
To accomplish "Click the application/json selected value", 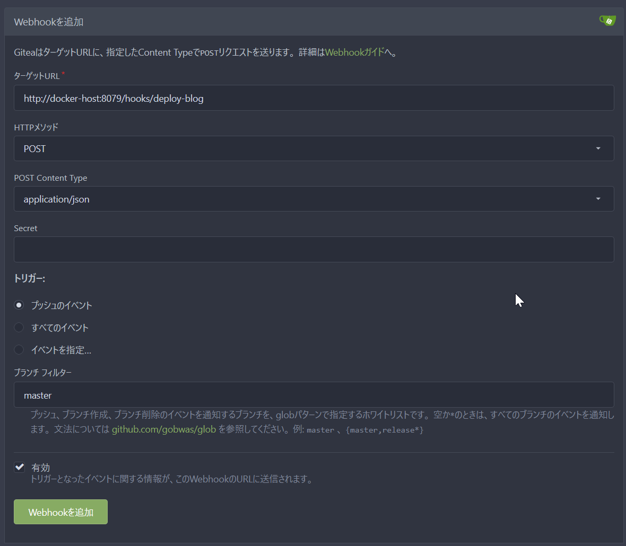I will pos(57,199).
